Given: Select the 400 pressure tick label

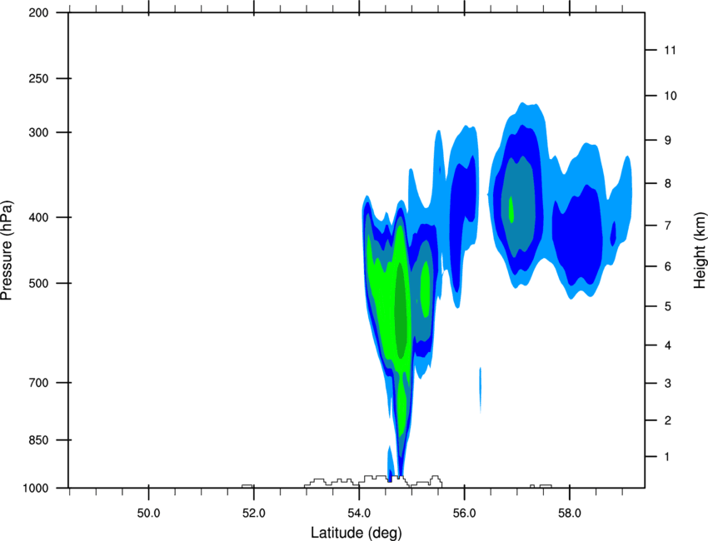Looking at the screenshot, I should pyautogui.click(x=38, y=217).
